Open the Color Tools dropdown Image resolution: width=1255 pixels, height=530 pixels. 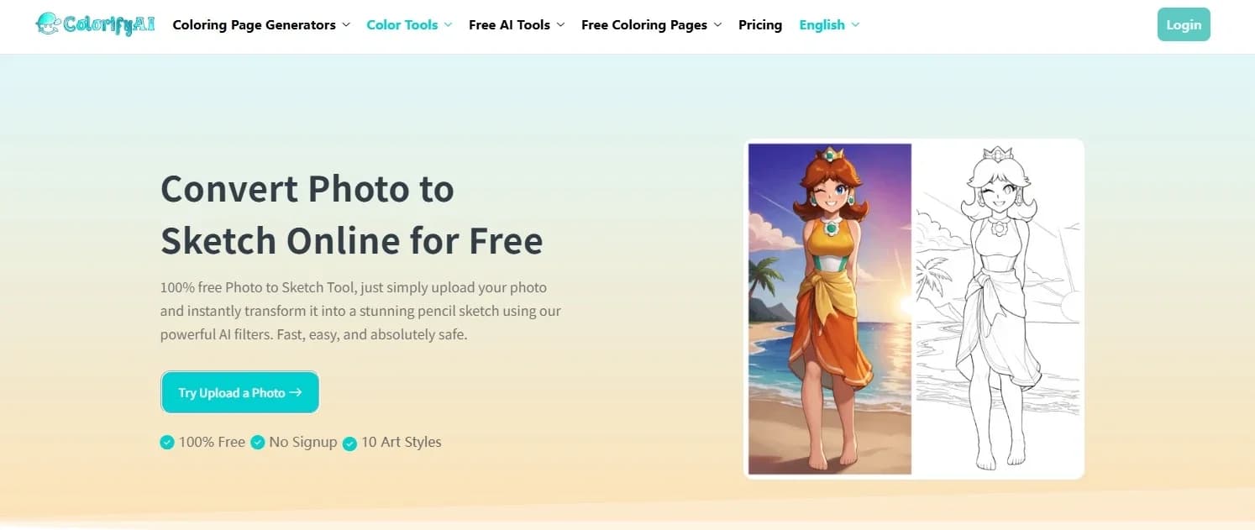click(x=409, y=25)
